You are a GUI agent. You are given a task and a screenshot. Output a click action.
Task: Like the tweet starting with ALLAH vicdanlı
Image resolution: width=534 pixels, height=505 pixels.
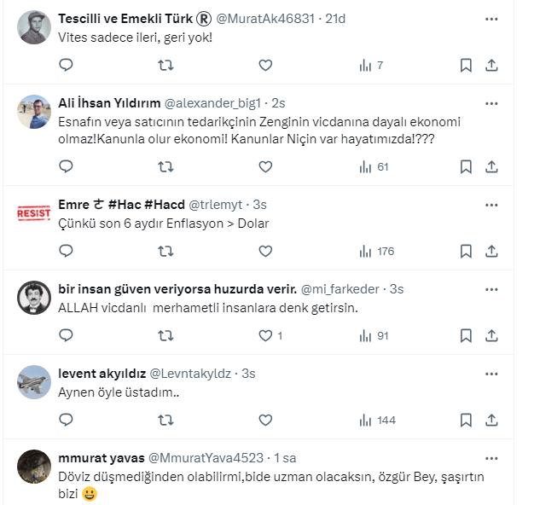(265, 336)
